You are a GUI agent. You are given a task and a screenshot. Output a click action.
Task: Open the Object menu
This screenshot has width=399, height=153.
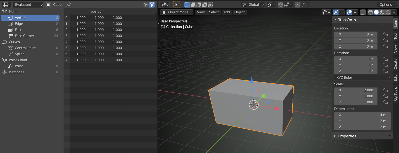click(239, 12)
